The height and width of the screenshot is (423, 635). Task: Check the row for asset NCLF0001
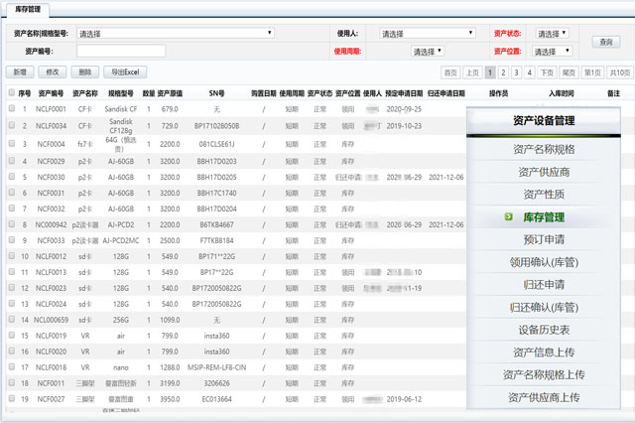click(11, 109)
